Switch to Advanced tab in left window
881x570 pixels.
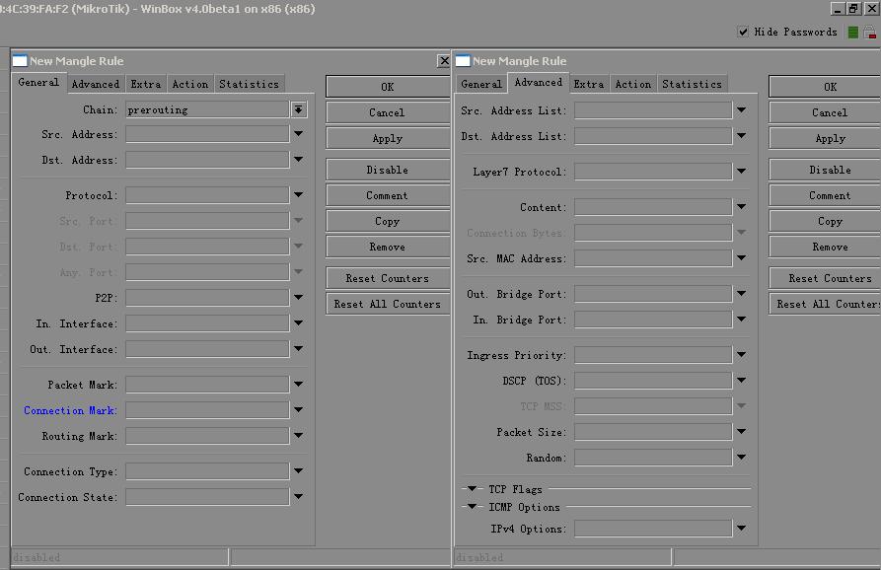coord(96,84)
